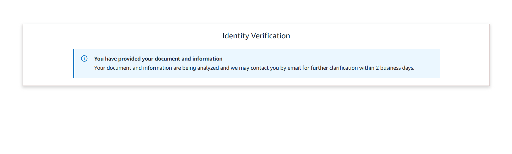Image resolution: width=512 pixels, height=154 pixels.
Task: Click the word 'Verification' in the heading
Action: [271, 36]
